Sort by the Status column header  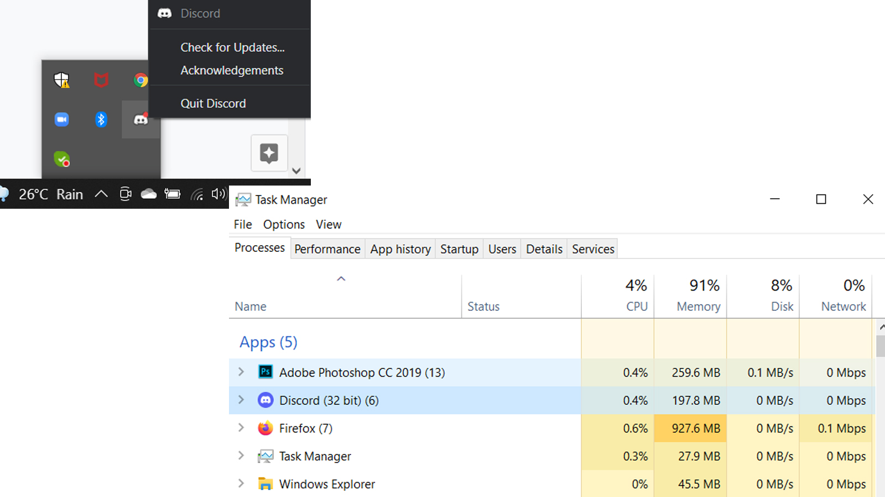(521, 297)
